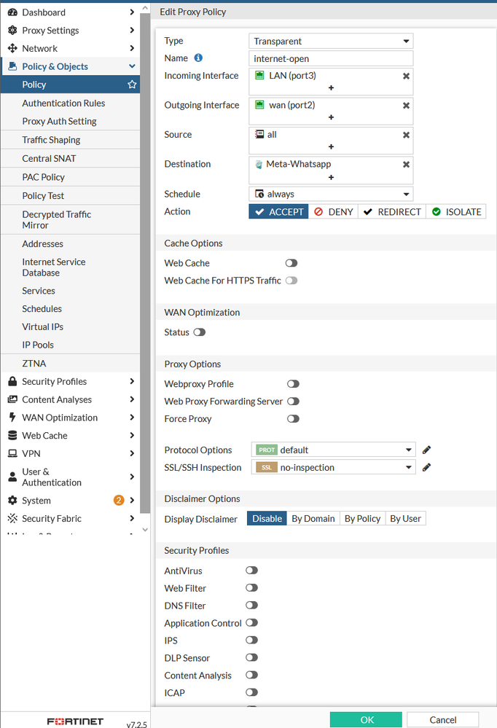
Task: Click the Name field containing internet-open
Action: point(331,58)
